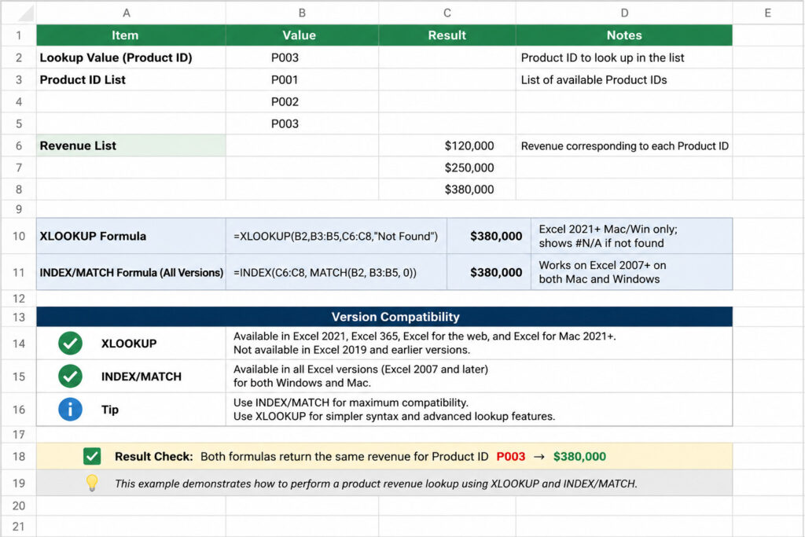Select column C header
Viewport: 805px width, 537px height.
pos(447,13)
